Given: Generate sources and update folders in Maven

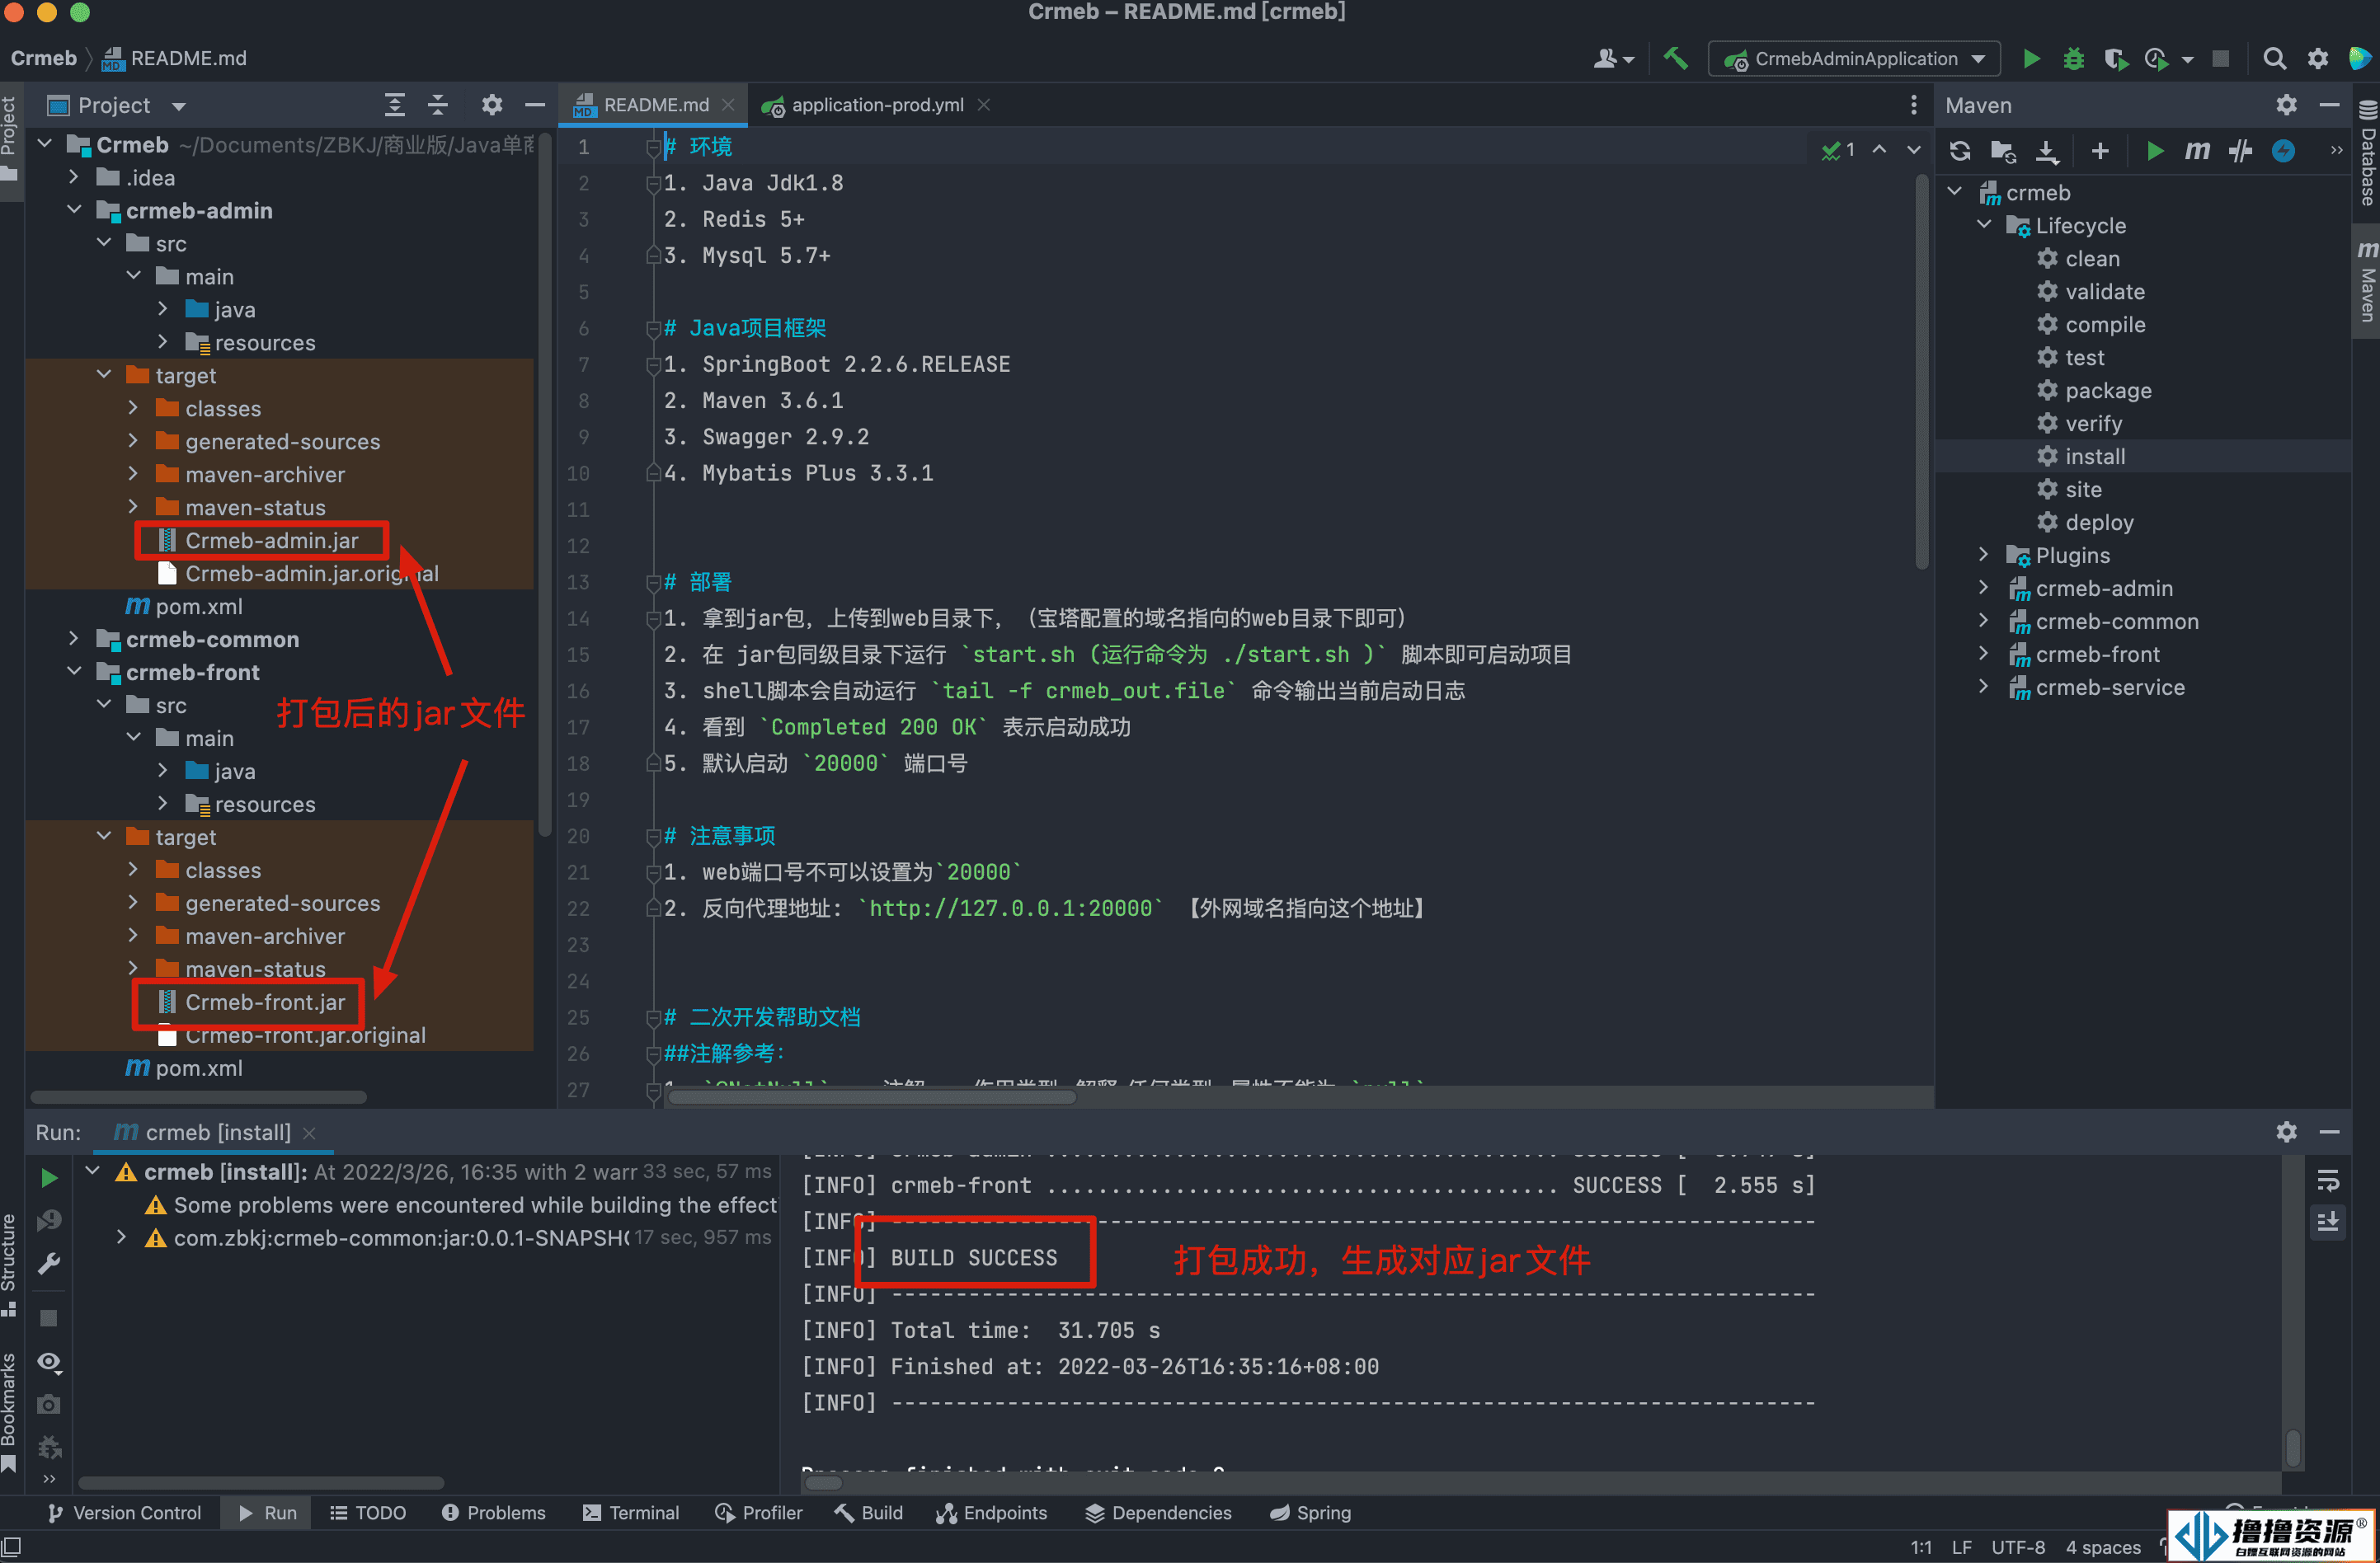Looking at the screenshot, I should 2003,151.
